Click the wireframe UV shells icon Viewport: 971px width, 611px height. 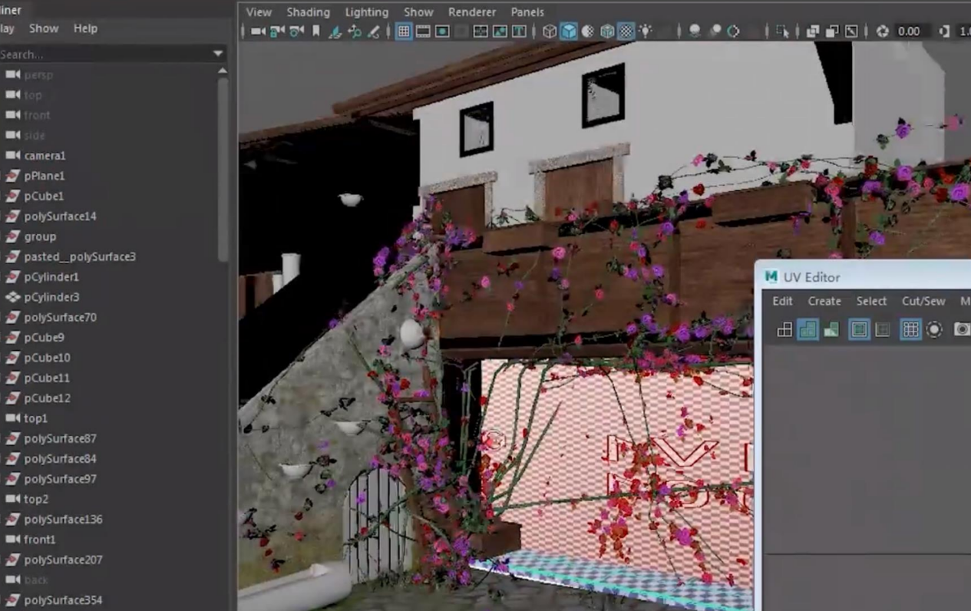pos(784,329)
